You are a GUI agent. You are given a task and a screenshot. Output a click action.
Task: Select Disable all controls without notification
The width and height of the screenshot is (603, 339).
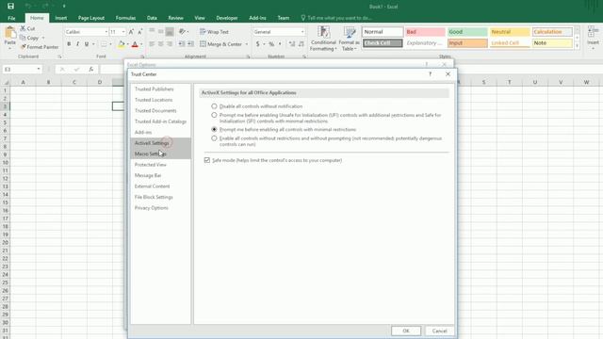pos(214,106)
